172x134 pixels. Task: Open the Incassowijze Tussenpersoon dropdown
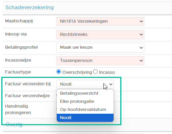click(x=100, y=61)
